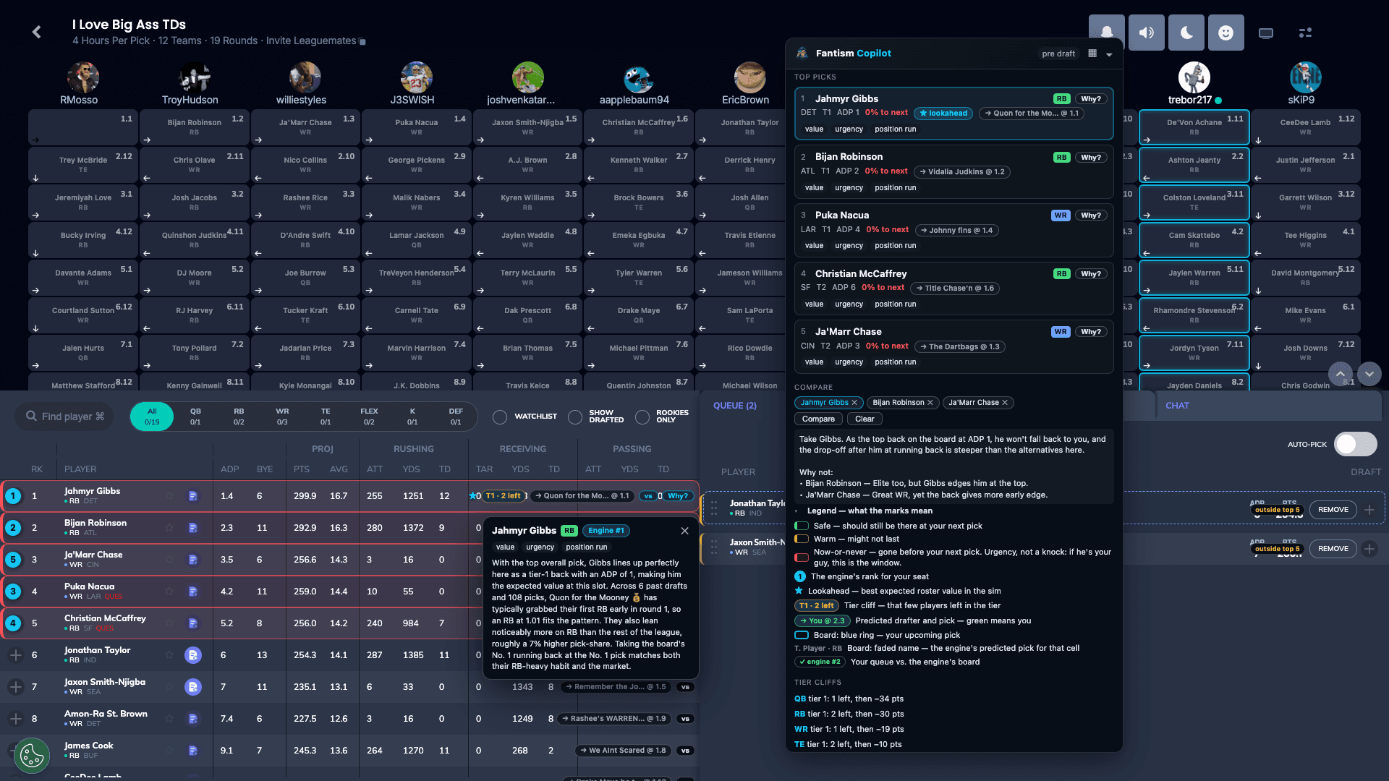Screen dimensions: 1389x781
Task: Filter players by RB position
Action: [x=239, y=417]
